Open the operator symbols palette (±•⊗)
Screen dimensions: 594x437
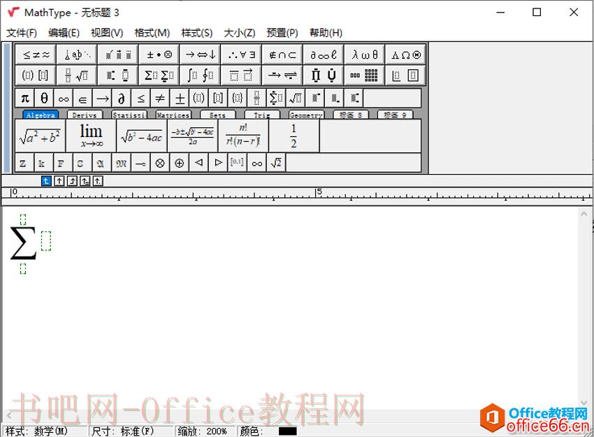[159, 55]
